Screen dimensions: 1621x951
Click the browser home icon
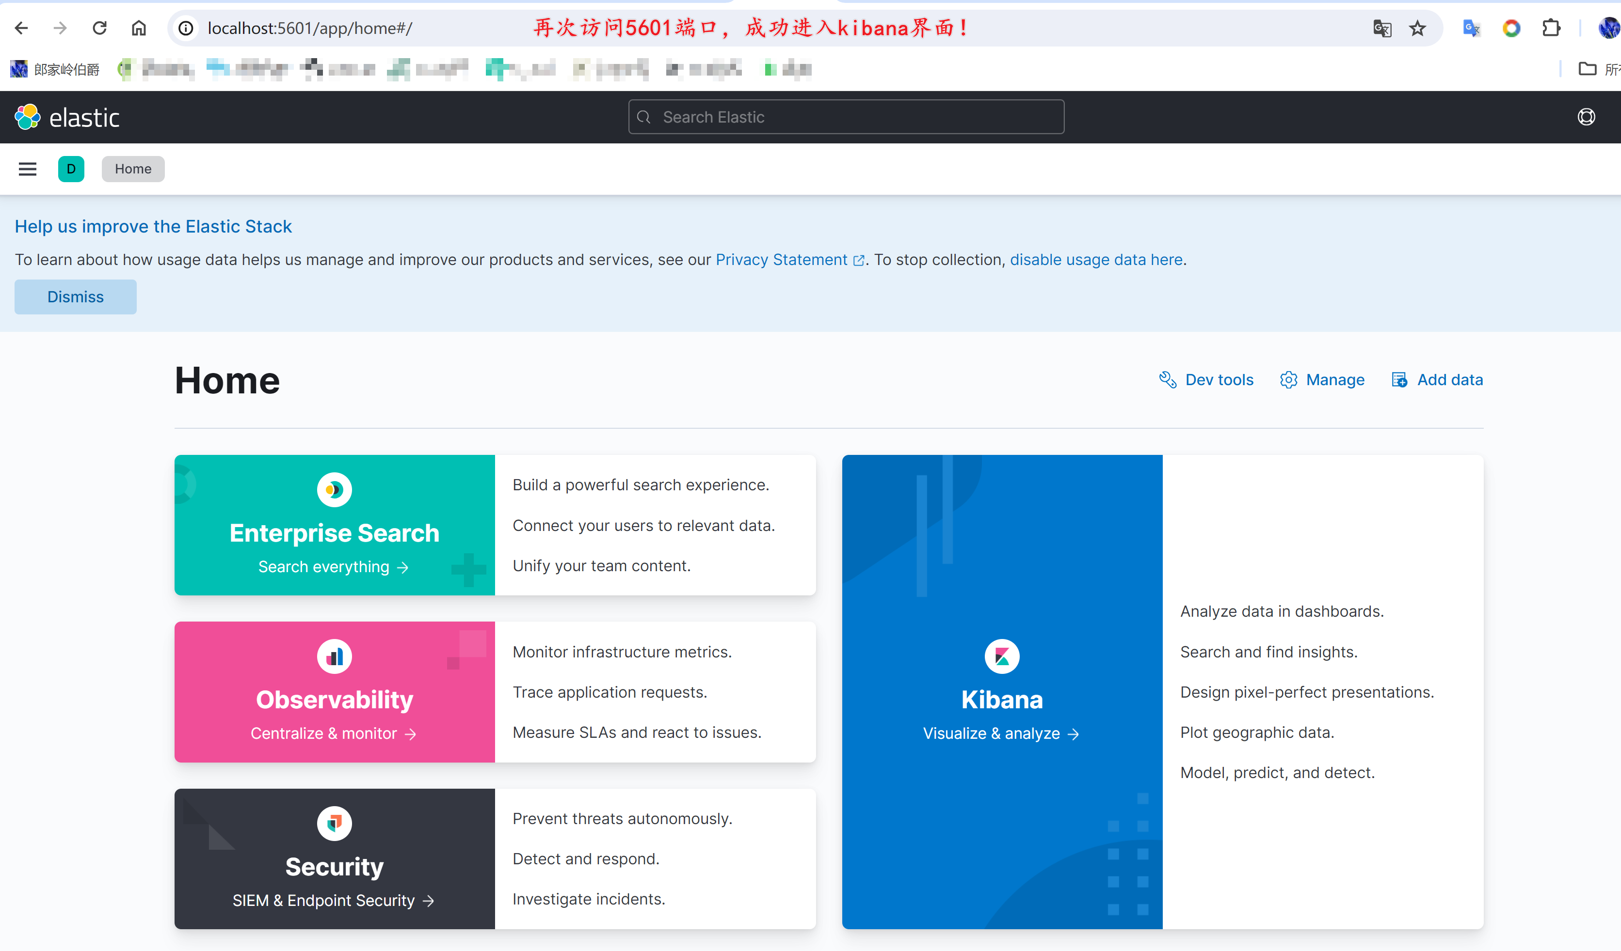(139, 28)
